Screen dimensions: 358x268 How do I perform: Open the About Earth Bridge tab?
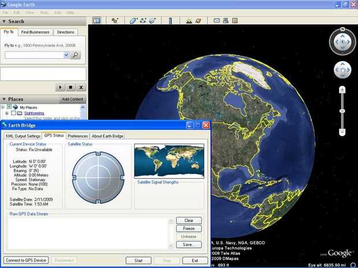107,136
